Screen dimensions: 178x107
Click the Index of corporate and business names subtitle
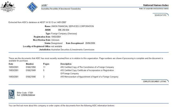pyautogui.click(x=154, y=9)
